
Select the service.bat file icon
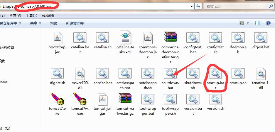pyautogui.click(x=103, y=73)
